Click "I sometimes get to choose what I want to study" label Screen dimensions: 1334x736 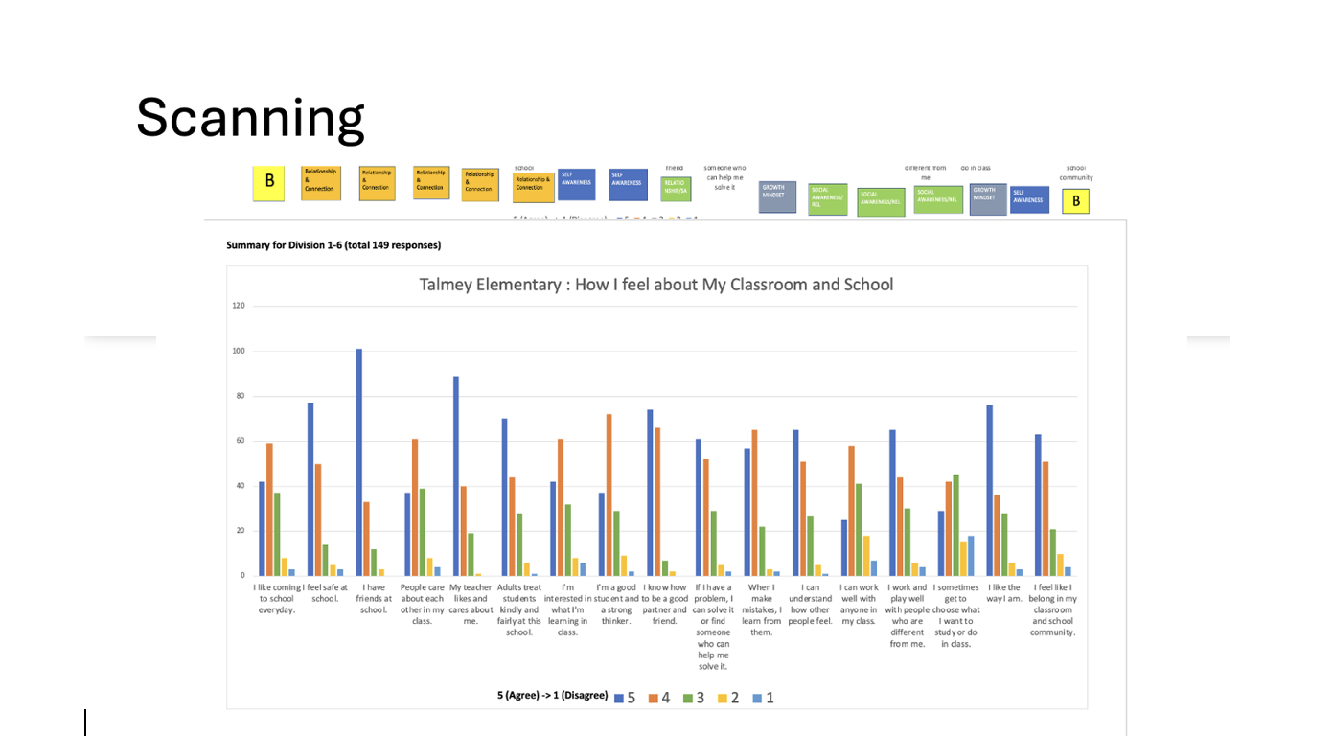coord(955,615)
